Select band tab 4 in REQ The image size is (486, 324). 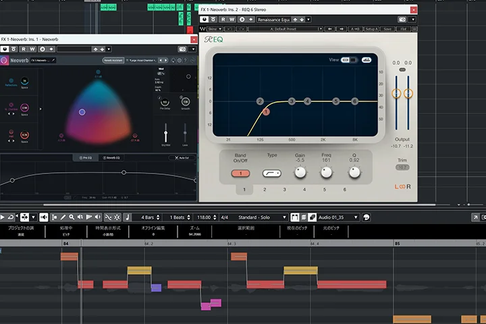(304, 190)
